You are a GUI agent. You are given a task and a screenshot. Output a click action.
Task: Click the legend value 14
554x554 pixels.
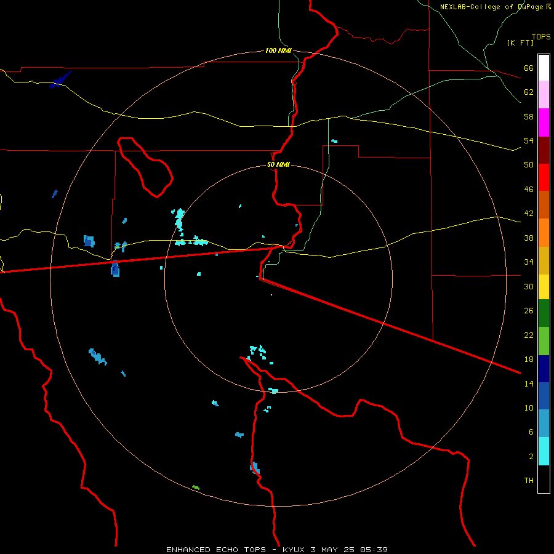tap(529, 383)
